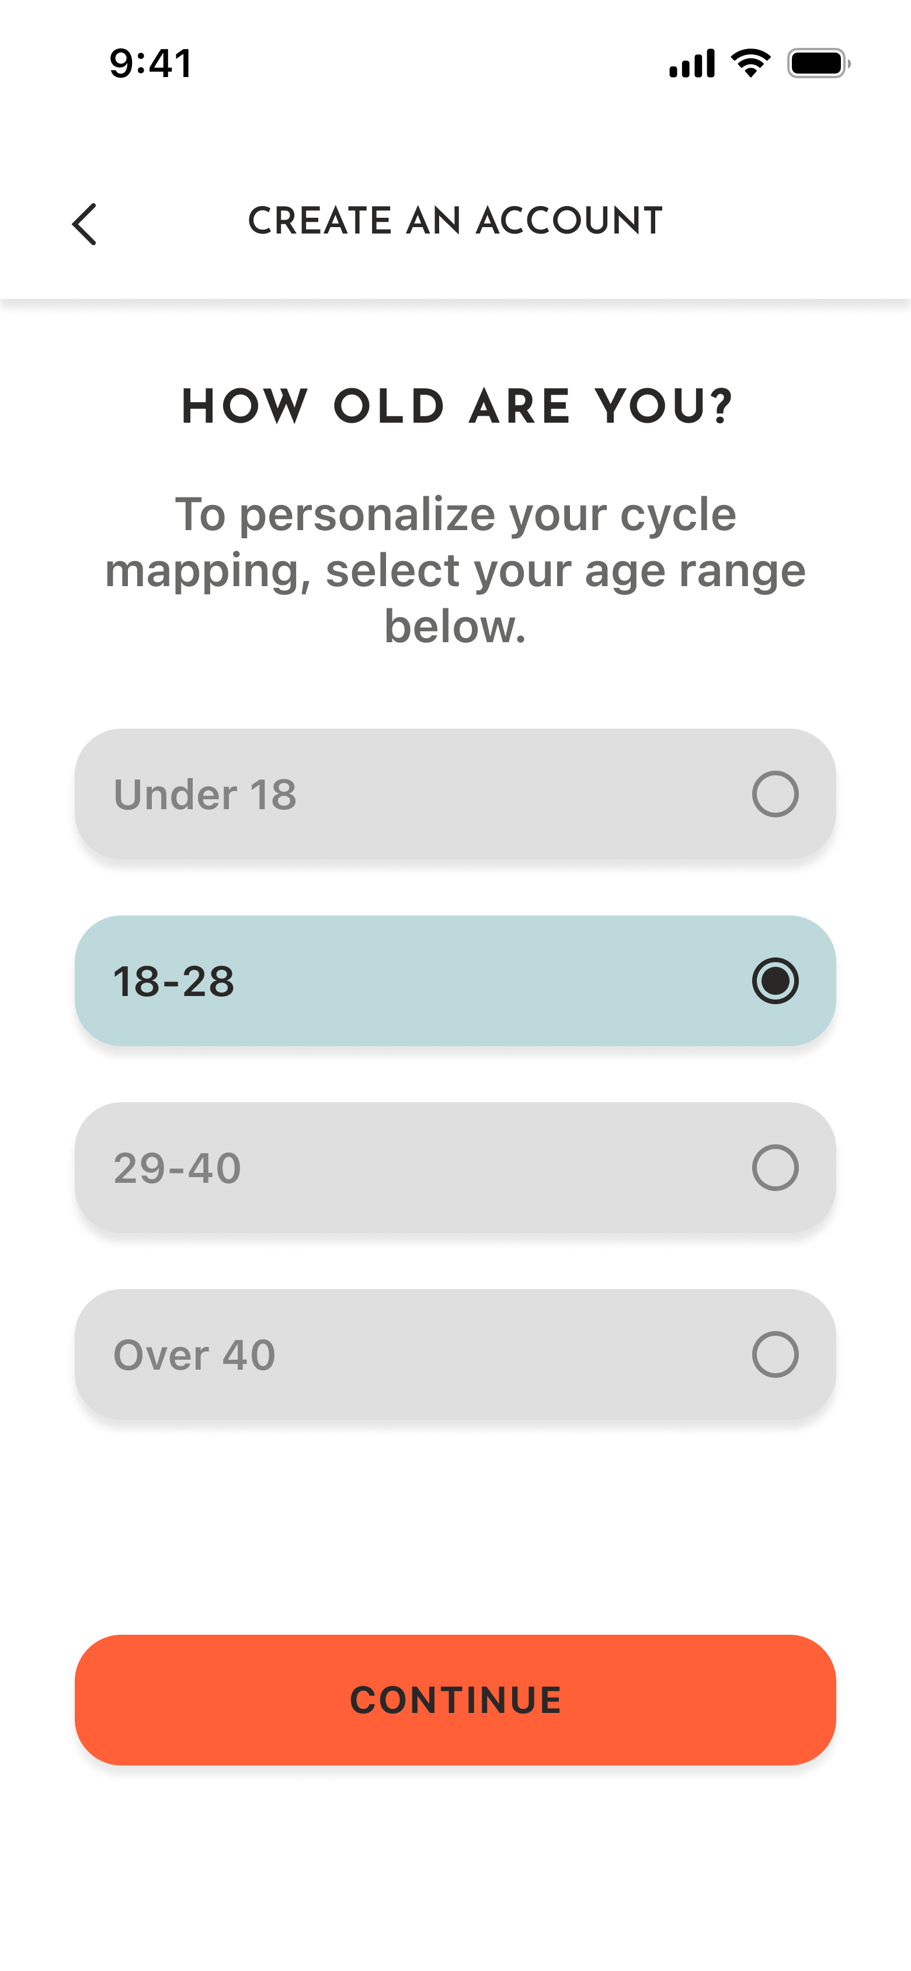Click the "Under 18" label text
Viewport: 911px width, 1971px height.
tap(205, 794)
